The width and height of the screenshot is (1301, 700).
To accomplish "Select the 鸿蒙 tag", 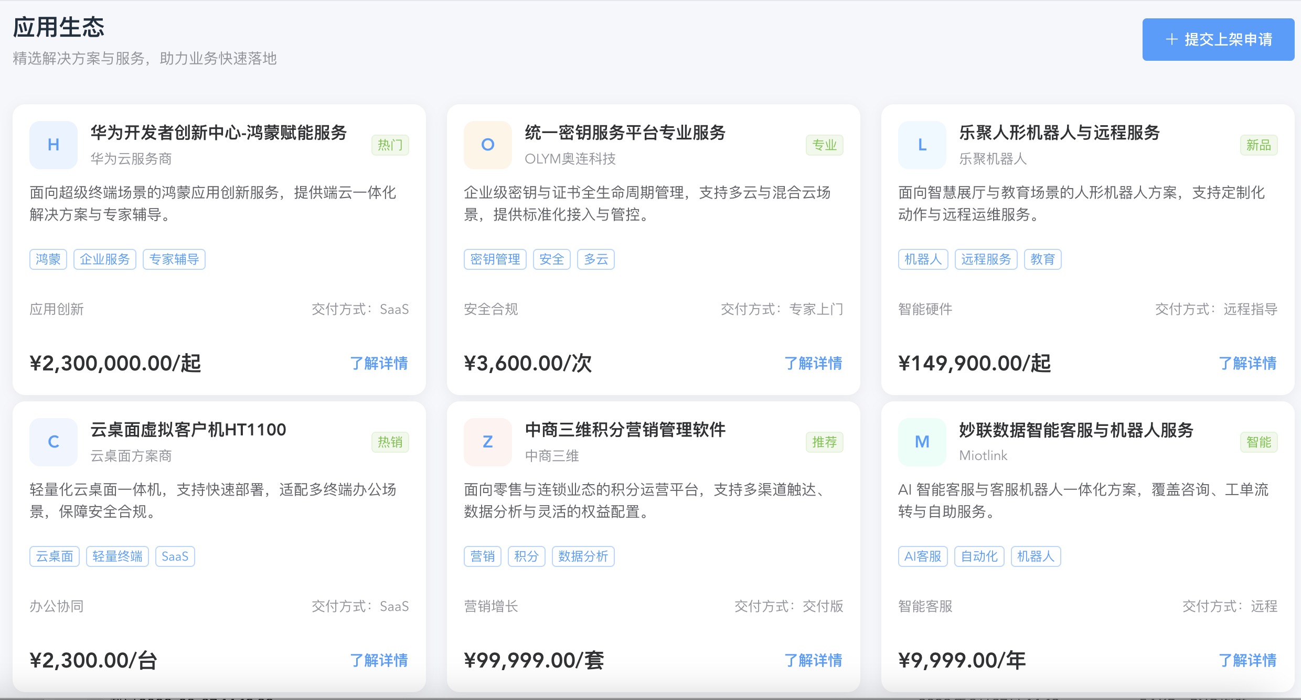I will [48, 259].
